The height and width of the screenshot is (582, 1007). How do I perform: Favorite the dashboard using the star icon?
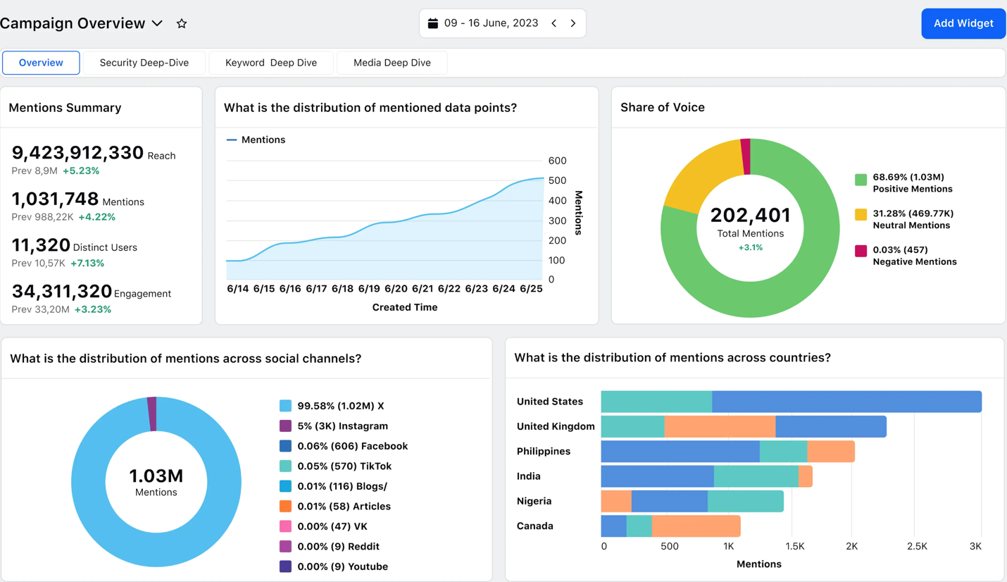pos(181,23)
